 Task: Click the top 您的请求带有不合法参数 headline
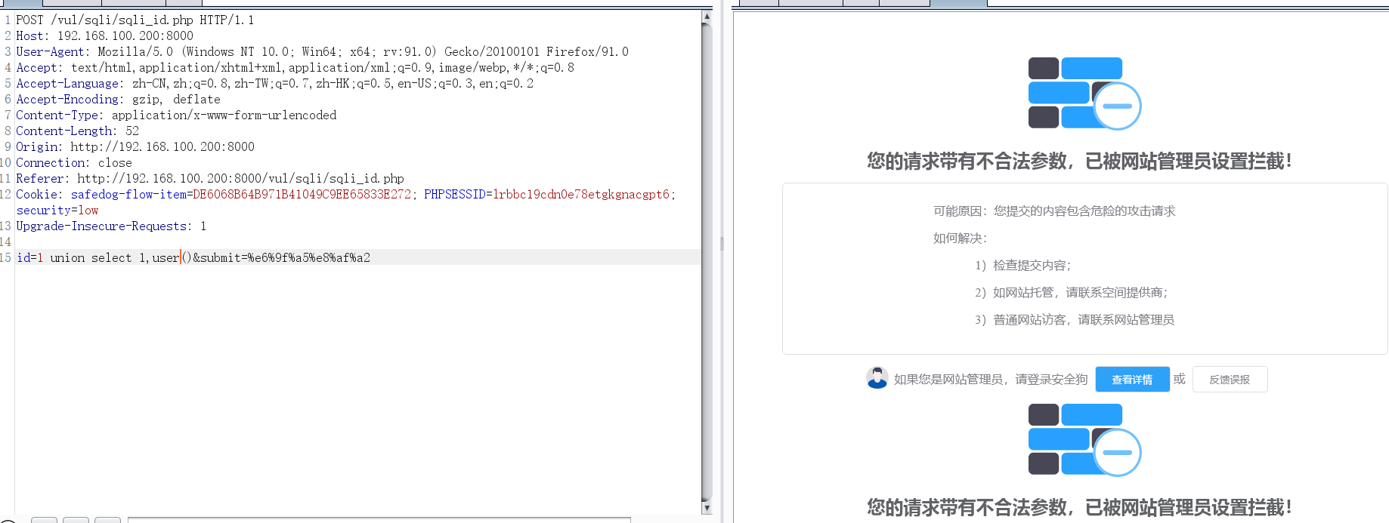(x=1079, y=161)
